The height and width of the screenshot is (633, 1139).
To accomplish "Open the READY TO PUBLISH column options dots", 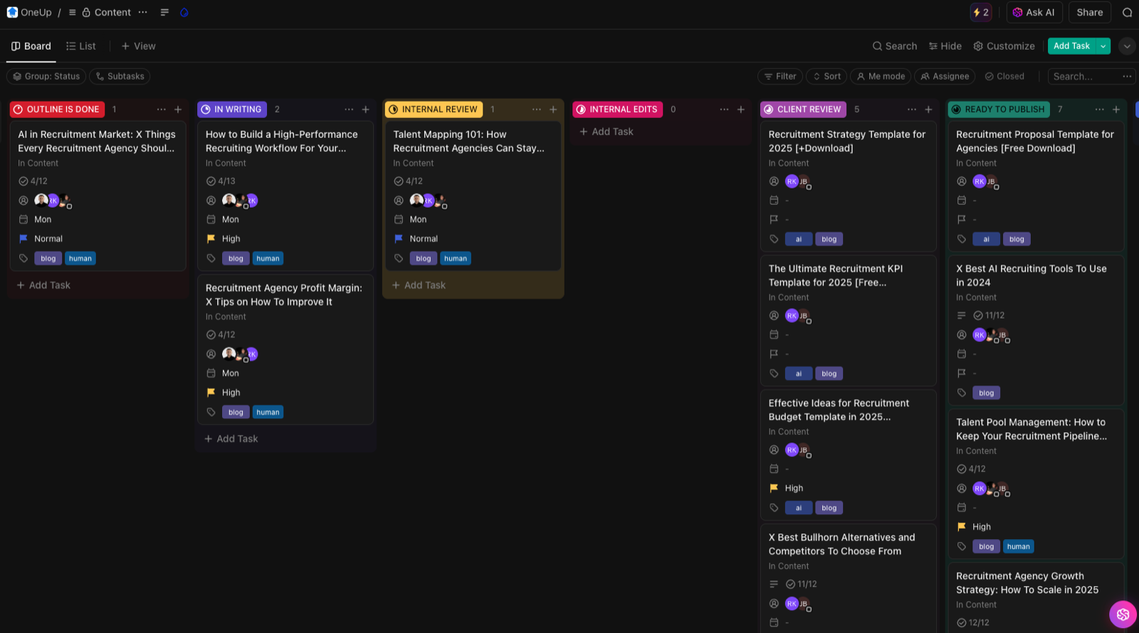I will [x=1099, y=110].
